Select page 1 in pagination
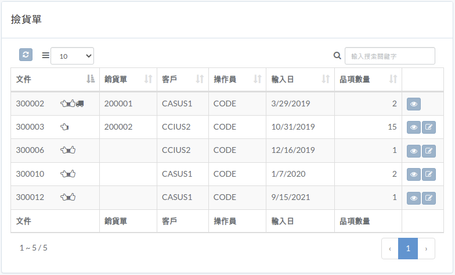 tap(408, 249)
